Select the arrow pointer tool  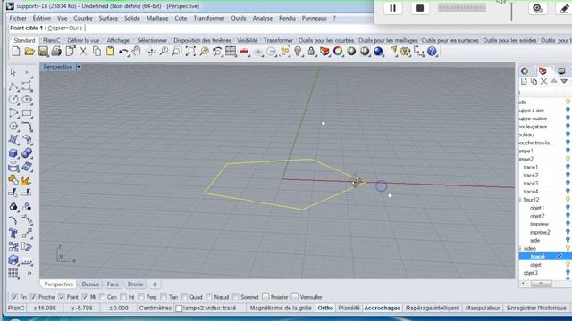(13, 72)
